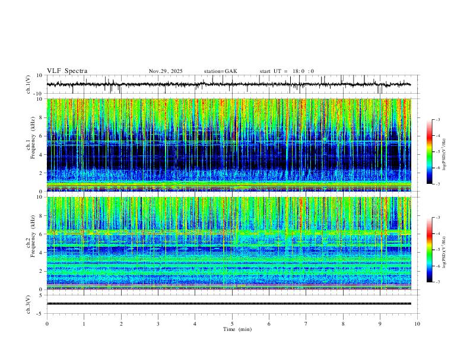Click the ch.2 PSD color scale bar
The image size is (470, 363).
coord(430,250)
